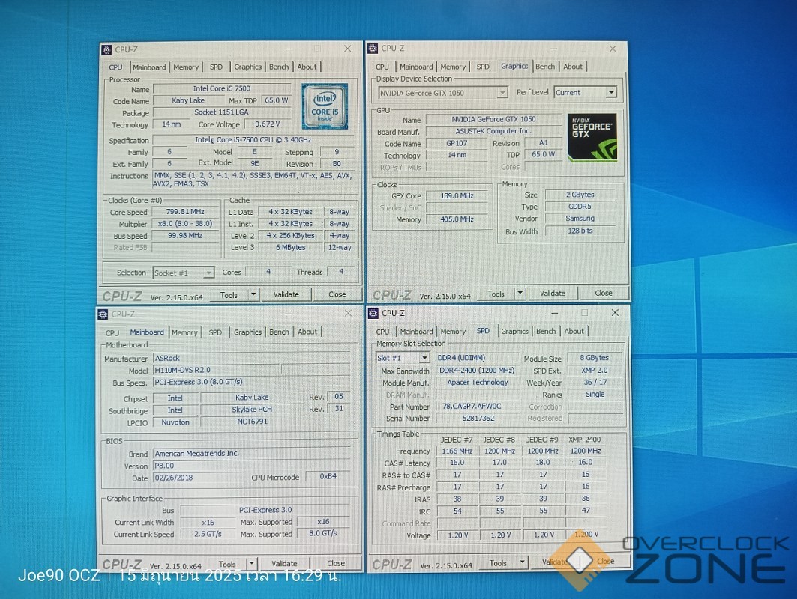Image resolution: width=797 pixels, height=599 pixels.
Task: Open display device dropdown NVIDIA GeForce GTX 1050
Action: [x=442, y=93]
